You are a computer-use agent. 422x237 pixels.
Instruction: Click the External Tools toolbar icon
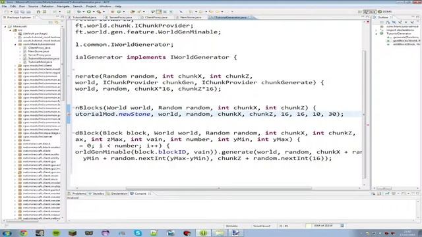tap(99, 12)
